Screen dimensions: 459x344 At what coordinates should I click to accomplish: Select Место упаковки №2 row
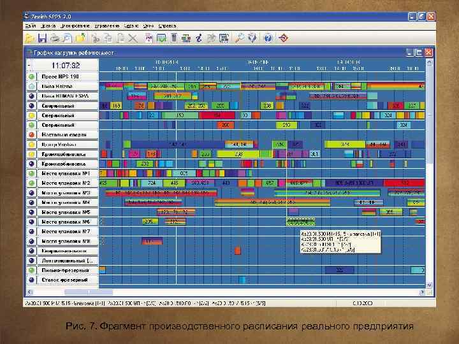tap(68, 183)
